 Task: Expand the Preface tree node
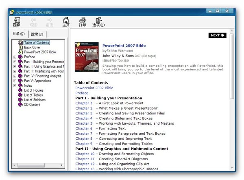15,57
